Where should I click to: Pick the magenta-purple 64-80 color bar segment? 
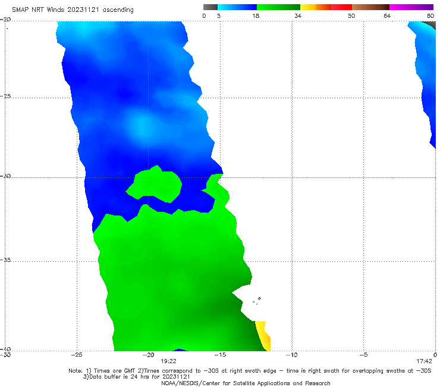tap(411, 7)
